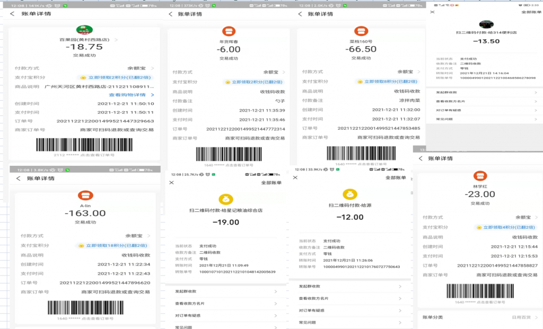Screen dimensions: 543x329
Task: Click yellow money bag icon above 给星记粮油综合店
Action: click(226, 199)
